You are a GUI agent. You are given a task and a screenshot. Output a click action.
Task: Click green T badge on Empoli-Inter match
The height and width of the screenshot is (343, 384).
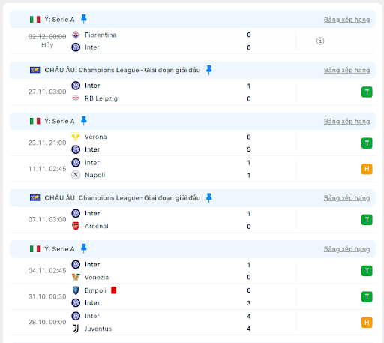tap(367, 297)
